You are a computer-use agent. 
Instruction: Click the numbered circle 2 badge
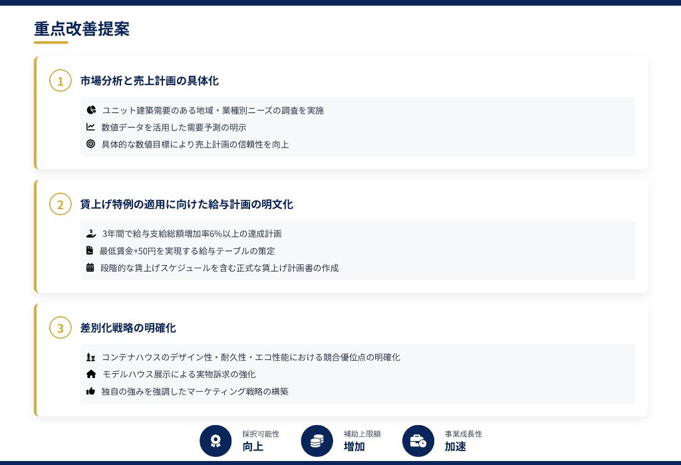(x=61, y=204)
